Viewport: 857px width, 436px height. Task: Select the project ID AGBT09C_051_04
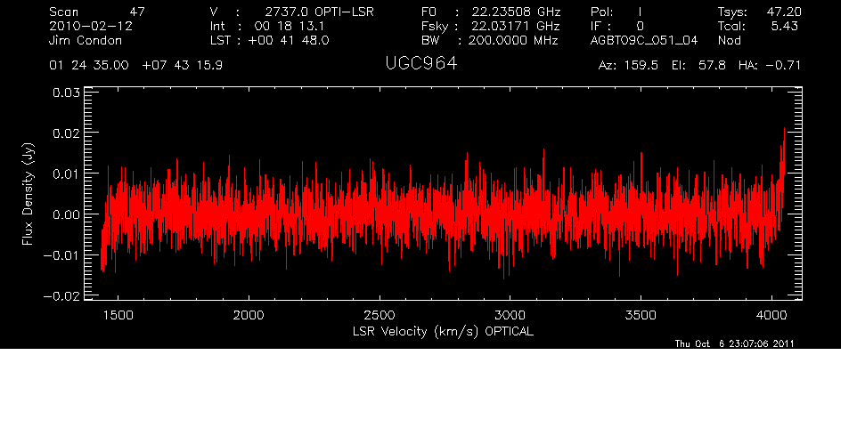pos(643,40)
